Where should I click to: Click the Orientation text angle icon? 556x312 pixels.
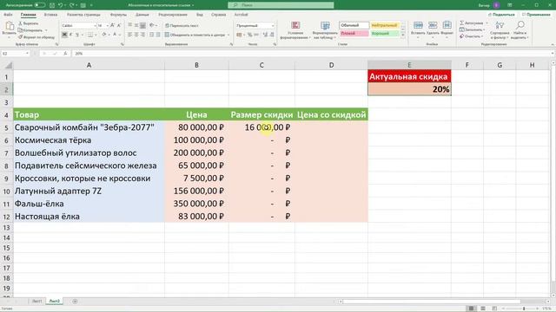(152, 25)
